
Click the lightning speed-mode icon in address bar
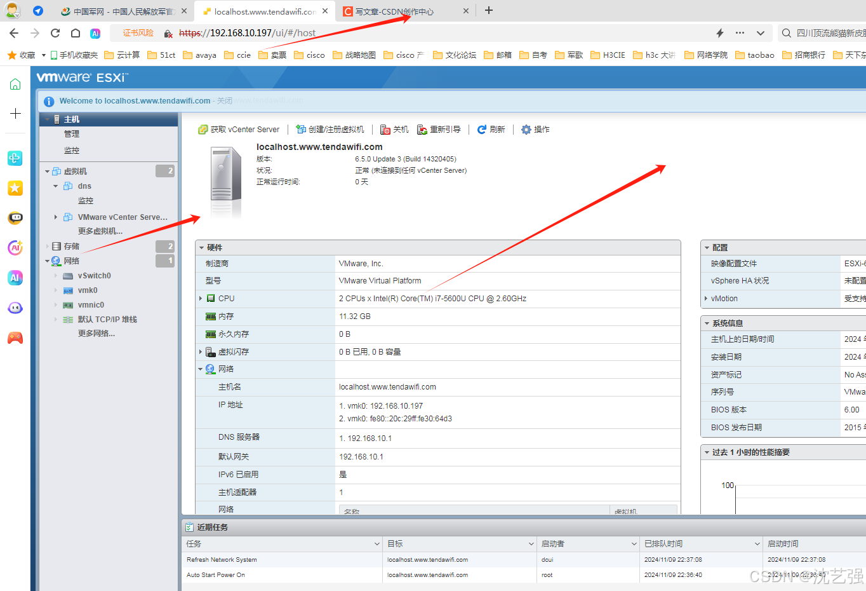(720, 33)
